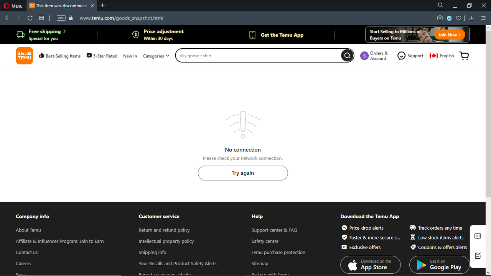The width and height of the screenshot is (491, 276).
Task: Open a new browser tab
Action: tap(102, 6)
